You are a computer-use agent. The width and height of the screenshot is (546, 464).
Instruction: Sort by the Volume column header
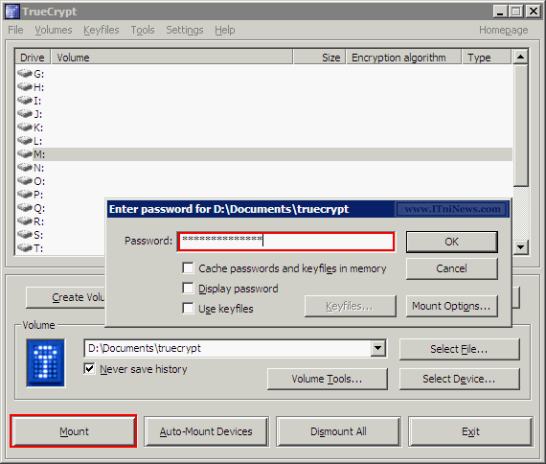tap(172, 58)
